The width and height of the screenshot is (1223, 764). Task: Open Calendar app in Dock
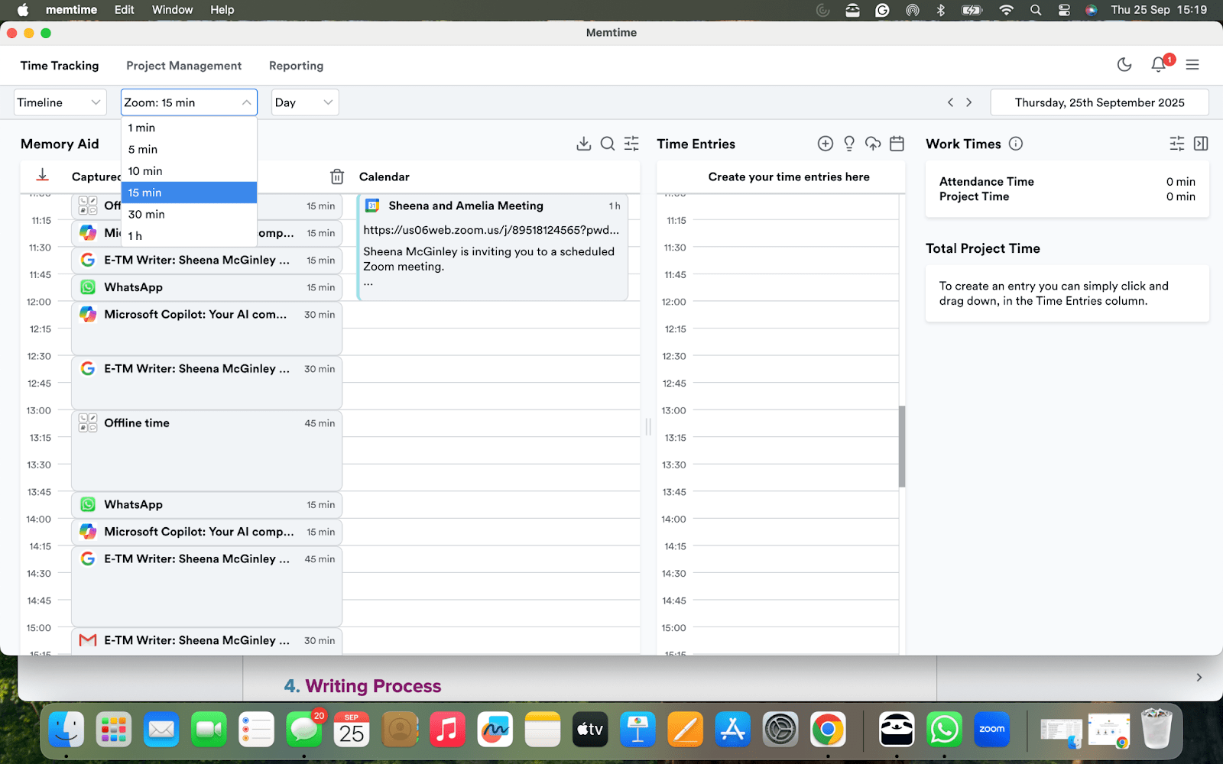point(352,730)
